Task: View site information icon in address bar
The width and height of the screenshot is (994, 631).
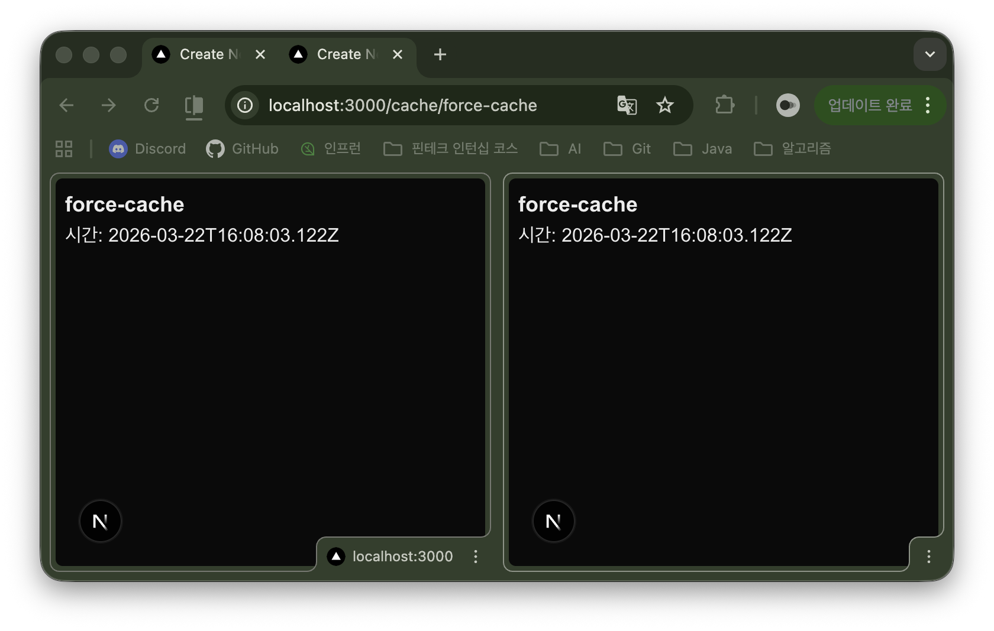Action: click(x=245, y=105)
